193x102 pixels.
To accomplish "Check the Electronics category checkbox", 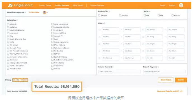I will (8, 60).
